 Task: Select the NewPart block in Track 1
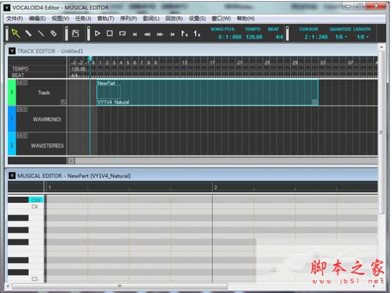(208, 93)
